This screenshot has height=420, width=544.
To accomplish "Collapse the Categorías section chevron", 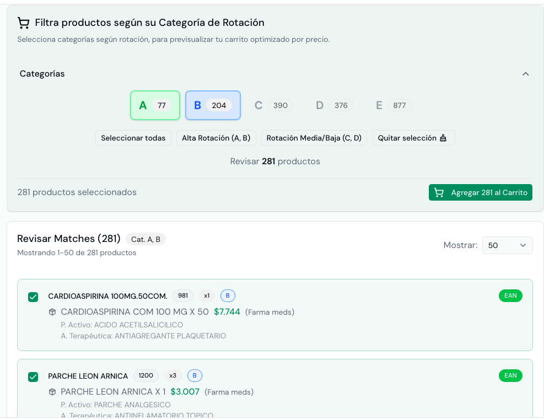I will click(525, 74).
